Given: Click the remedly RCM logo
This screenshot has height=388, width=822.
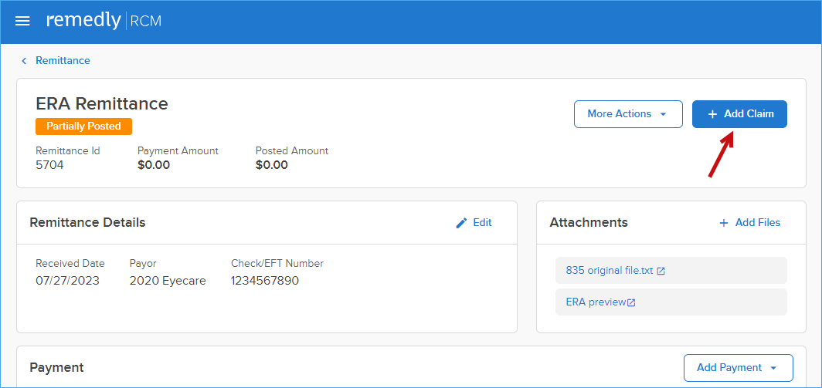Looking at the screenshot, I should 104,20.
